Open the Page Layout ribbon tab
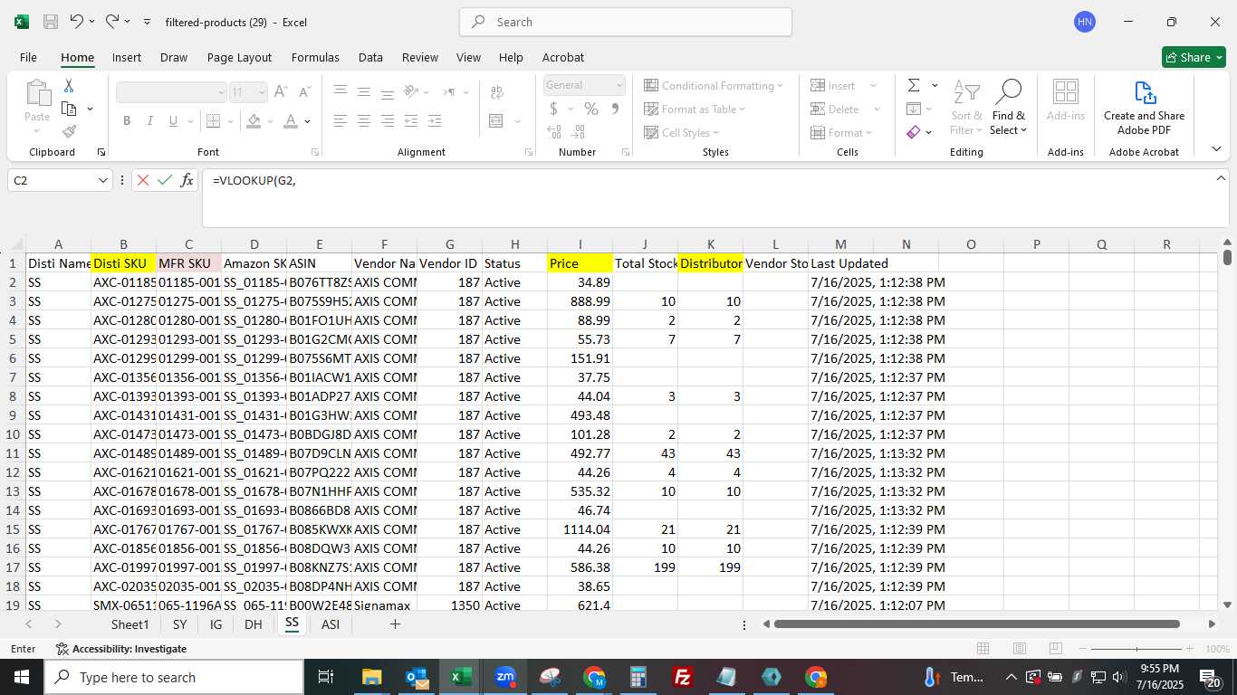Image resolution: width=1237 pixels, height=695 pixels. point(239,57)
